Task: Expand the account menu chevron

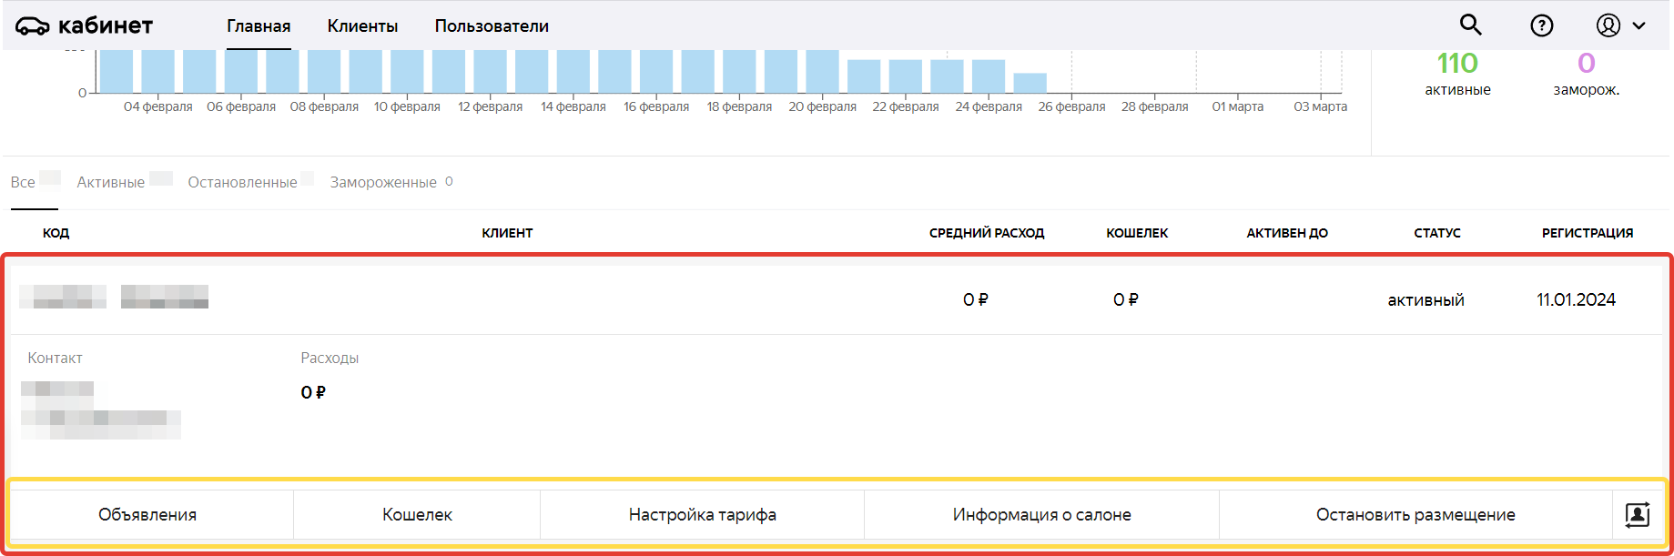Action: 1639,25
